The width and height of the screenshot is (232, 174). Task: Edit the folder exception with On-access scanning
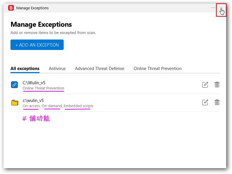coord(205,102)
